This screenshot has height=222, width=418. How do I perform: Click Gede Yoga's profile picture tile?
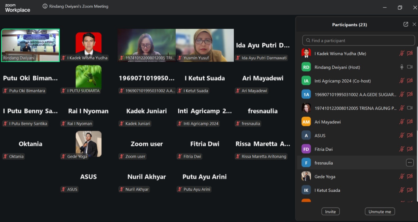(89, 144)
